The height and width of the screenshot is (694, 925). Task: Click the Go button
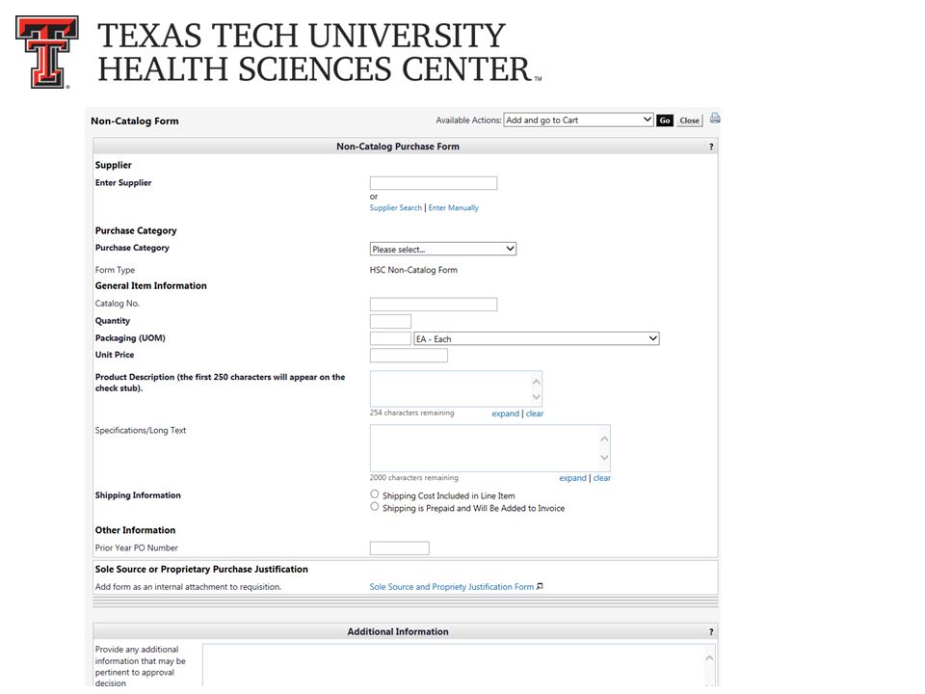coord(665,120)
